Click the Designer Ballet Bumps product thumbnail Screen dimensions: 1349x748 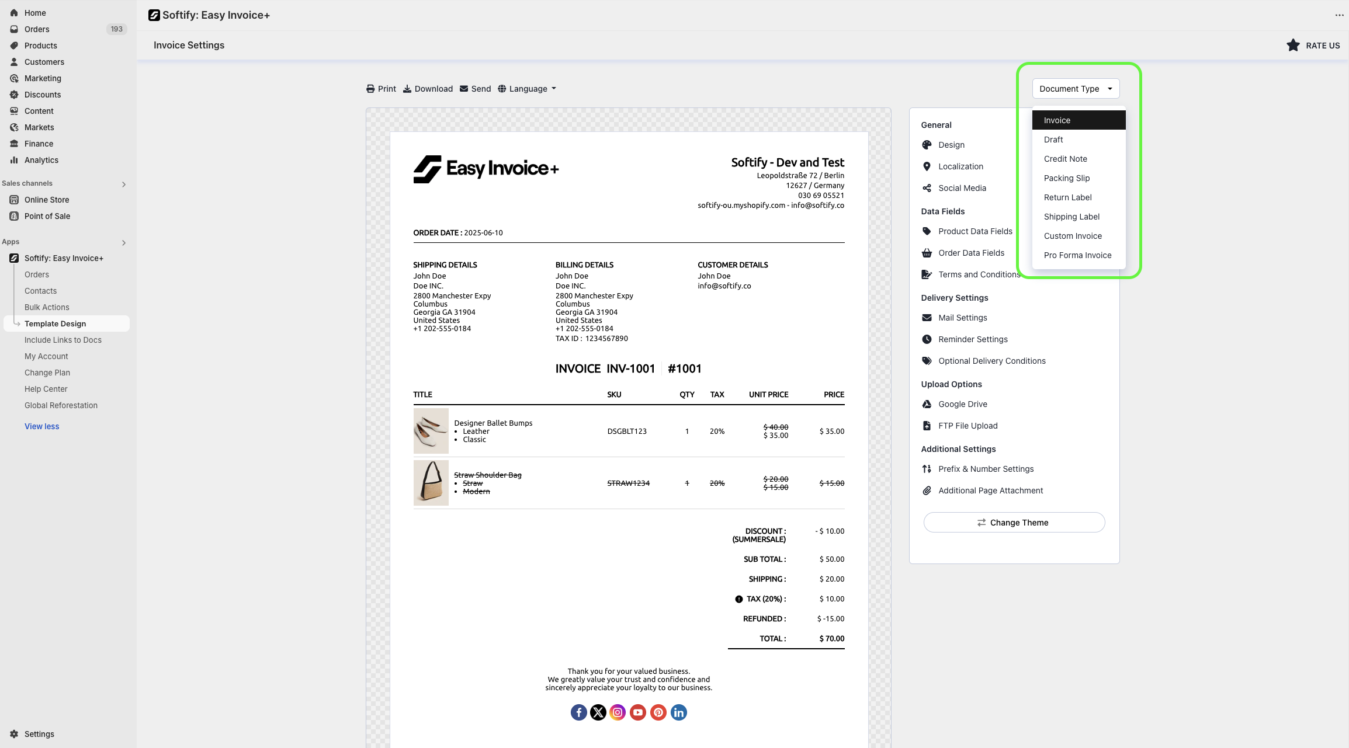[x=431, y=431]
